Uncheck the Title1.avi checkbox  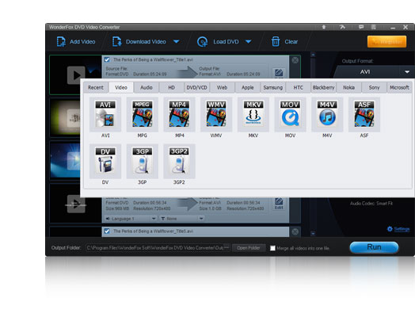pos(107,60)
